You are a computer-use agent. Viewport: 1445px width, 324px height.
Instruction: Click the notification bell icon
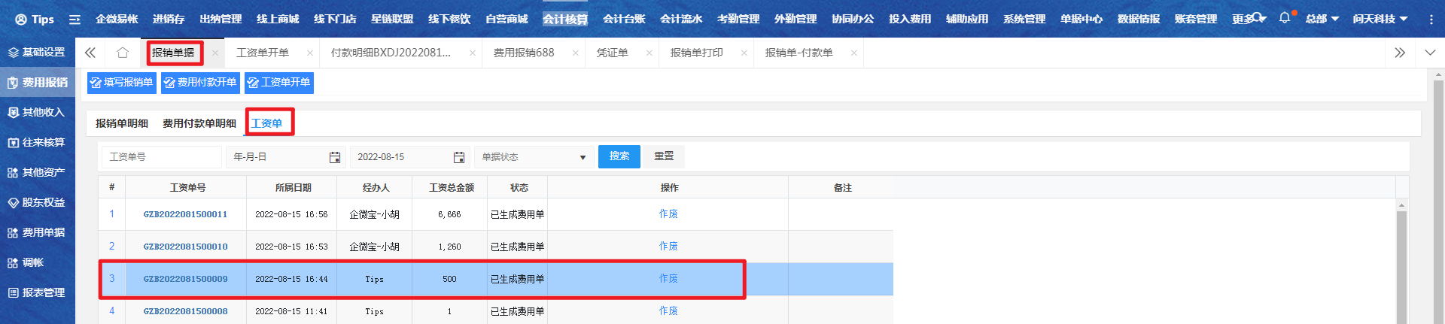pos(1284,18)
